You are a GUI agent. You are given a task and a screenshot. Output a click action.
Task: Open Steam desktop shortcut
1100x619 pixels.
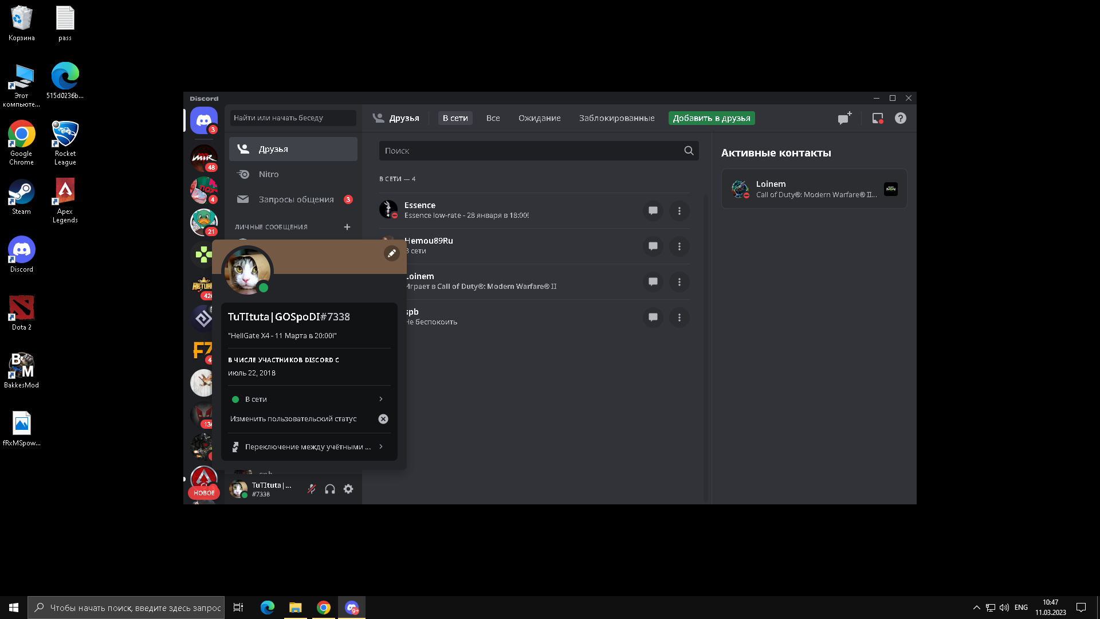tap(22, 197)
